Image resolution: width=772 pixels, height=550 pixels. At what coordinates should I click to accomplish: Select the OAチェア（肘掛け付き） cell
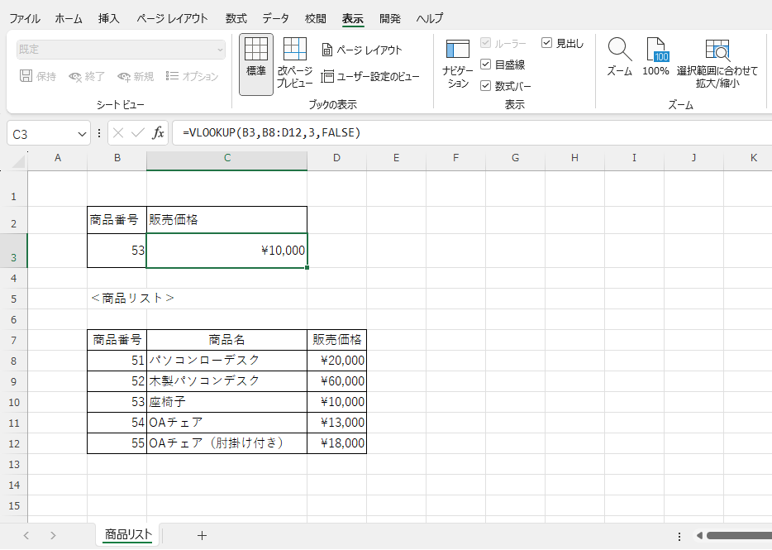click(227, 443)
